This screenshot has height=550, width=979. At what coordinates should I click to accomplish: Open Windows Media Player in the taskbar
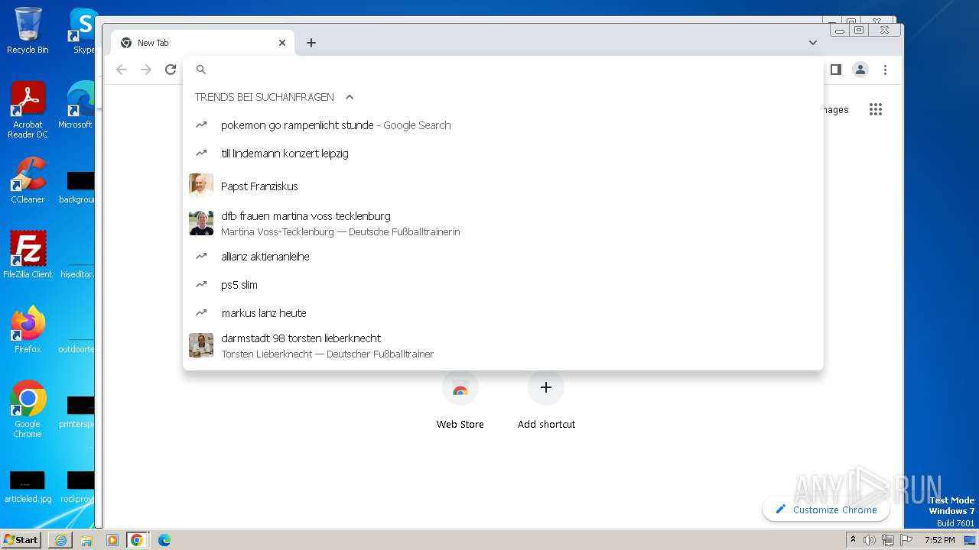click(112, 540)
